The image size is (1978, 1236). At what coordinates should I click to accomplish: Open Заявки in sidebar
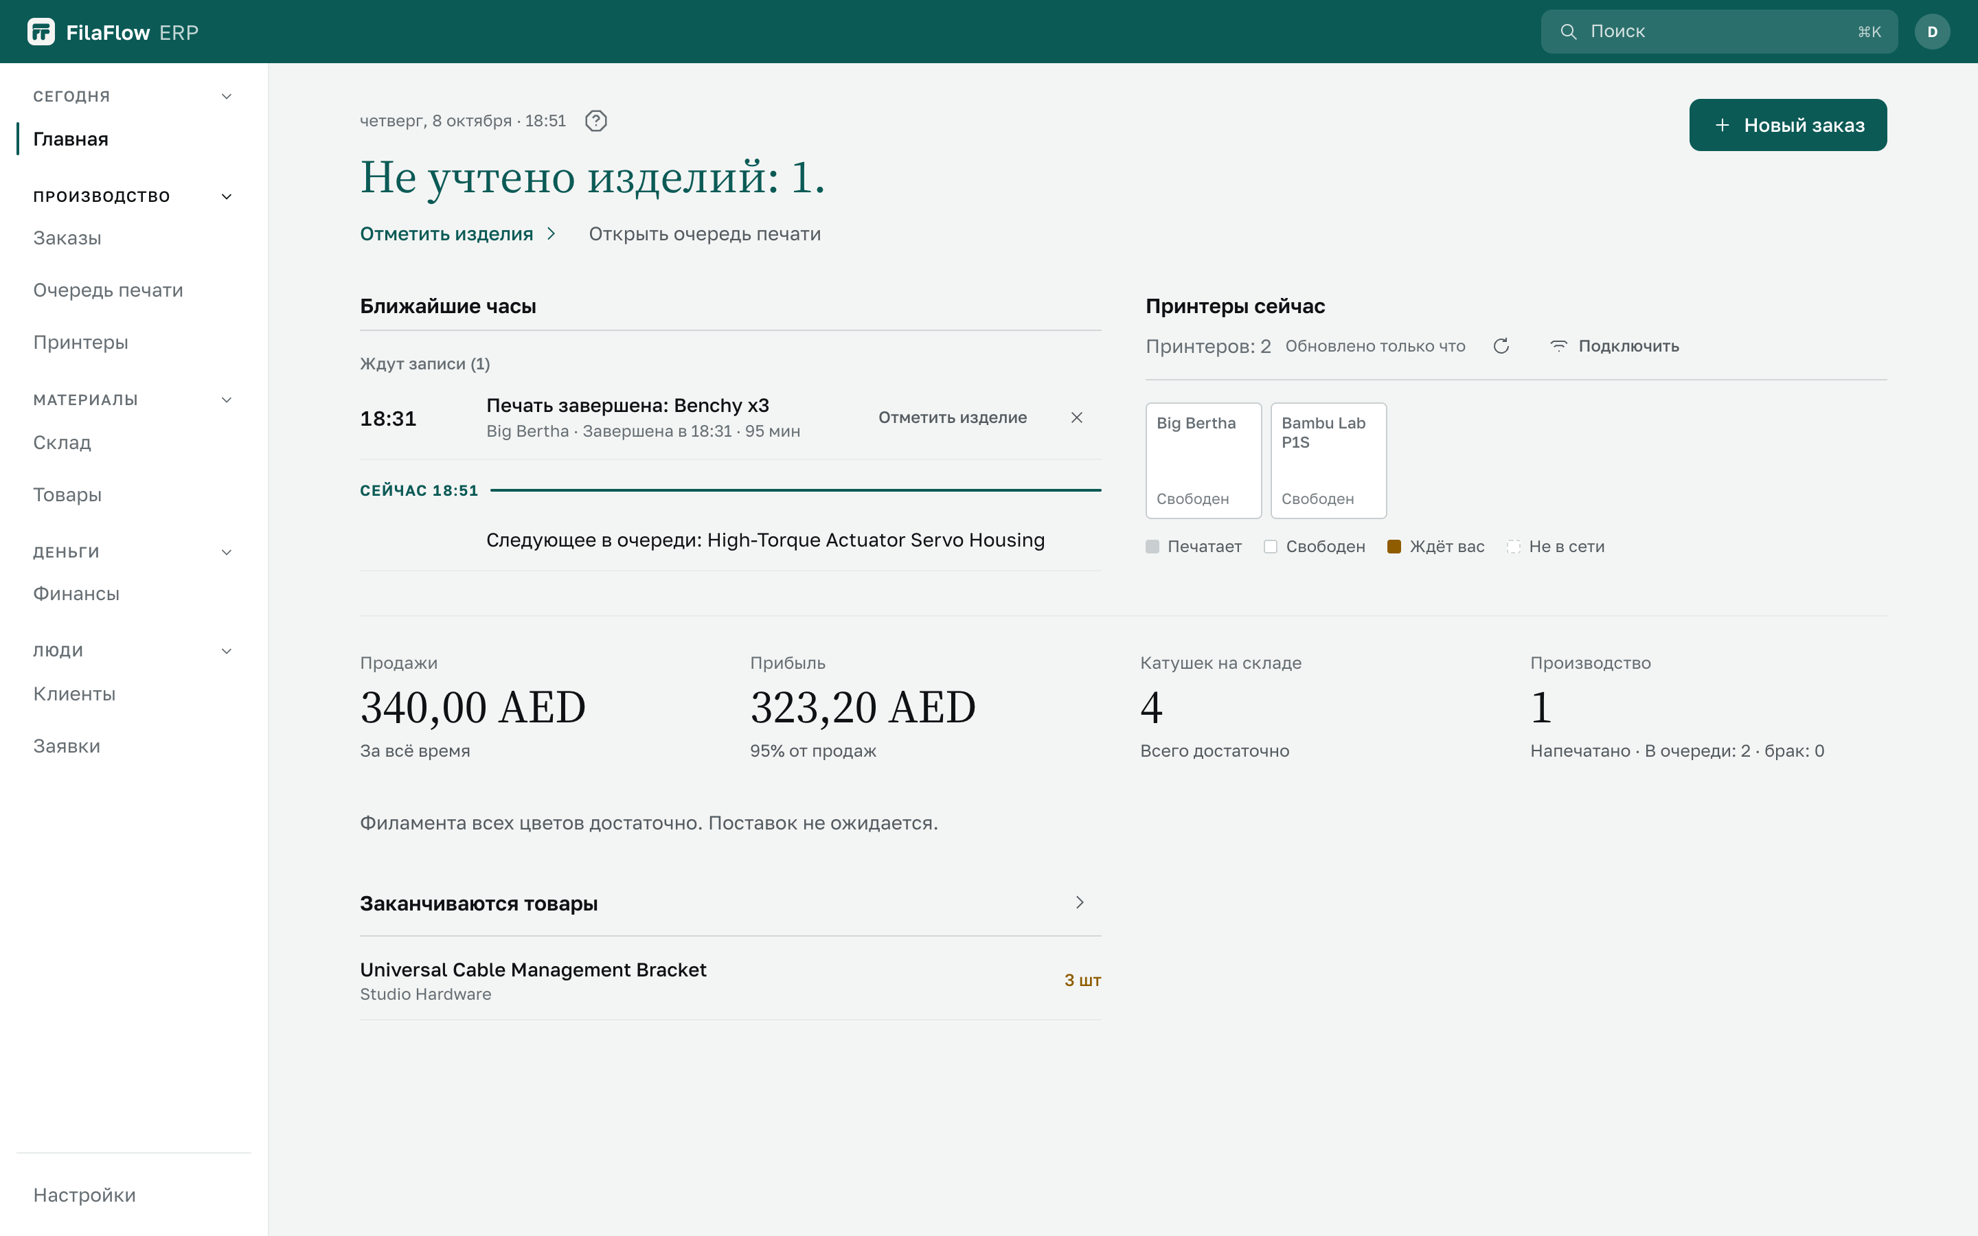pyautogui.click(x=133, y=746)
